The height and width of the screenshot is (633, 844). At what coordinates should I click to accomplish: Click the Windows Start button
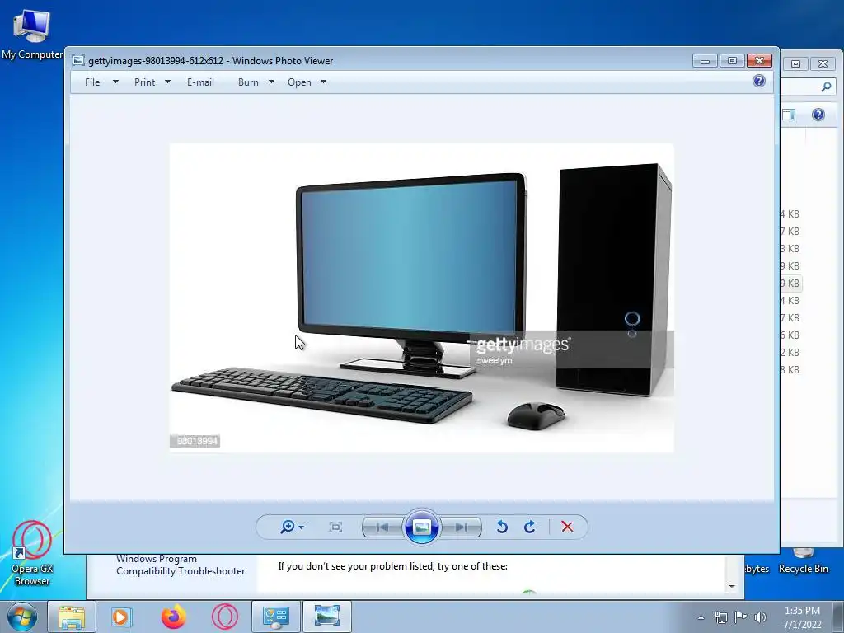pyautogui.click(x=22, y=617)
